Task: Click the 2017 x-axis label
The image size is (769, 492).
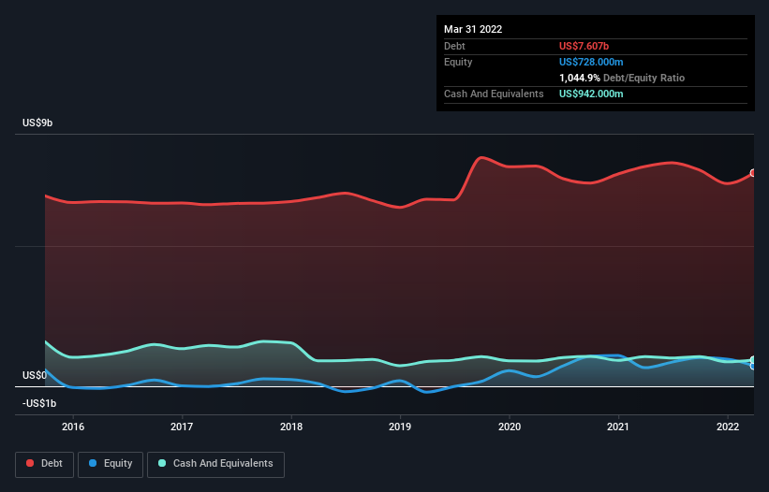Action: click(x=182, y=427)
